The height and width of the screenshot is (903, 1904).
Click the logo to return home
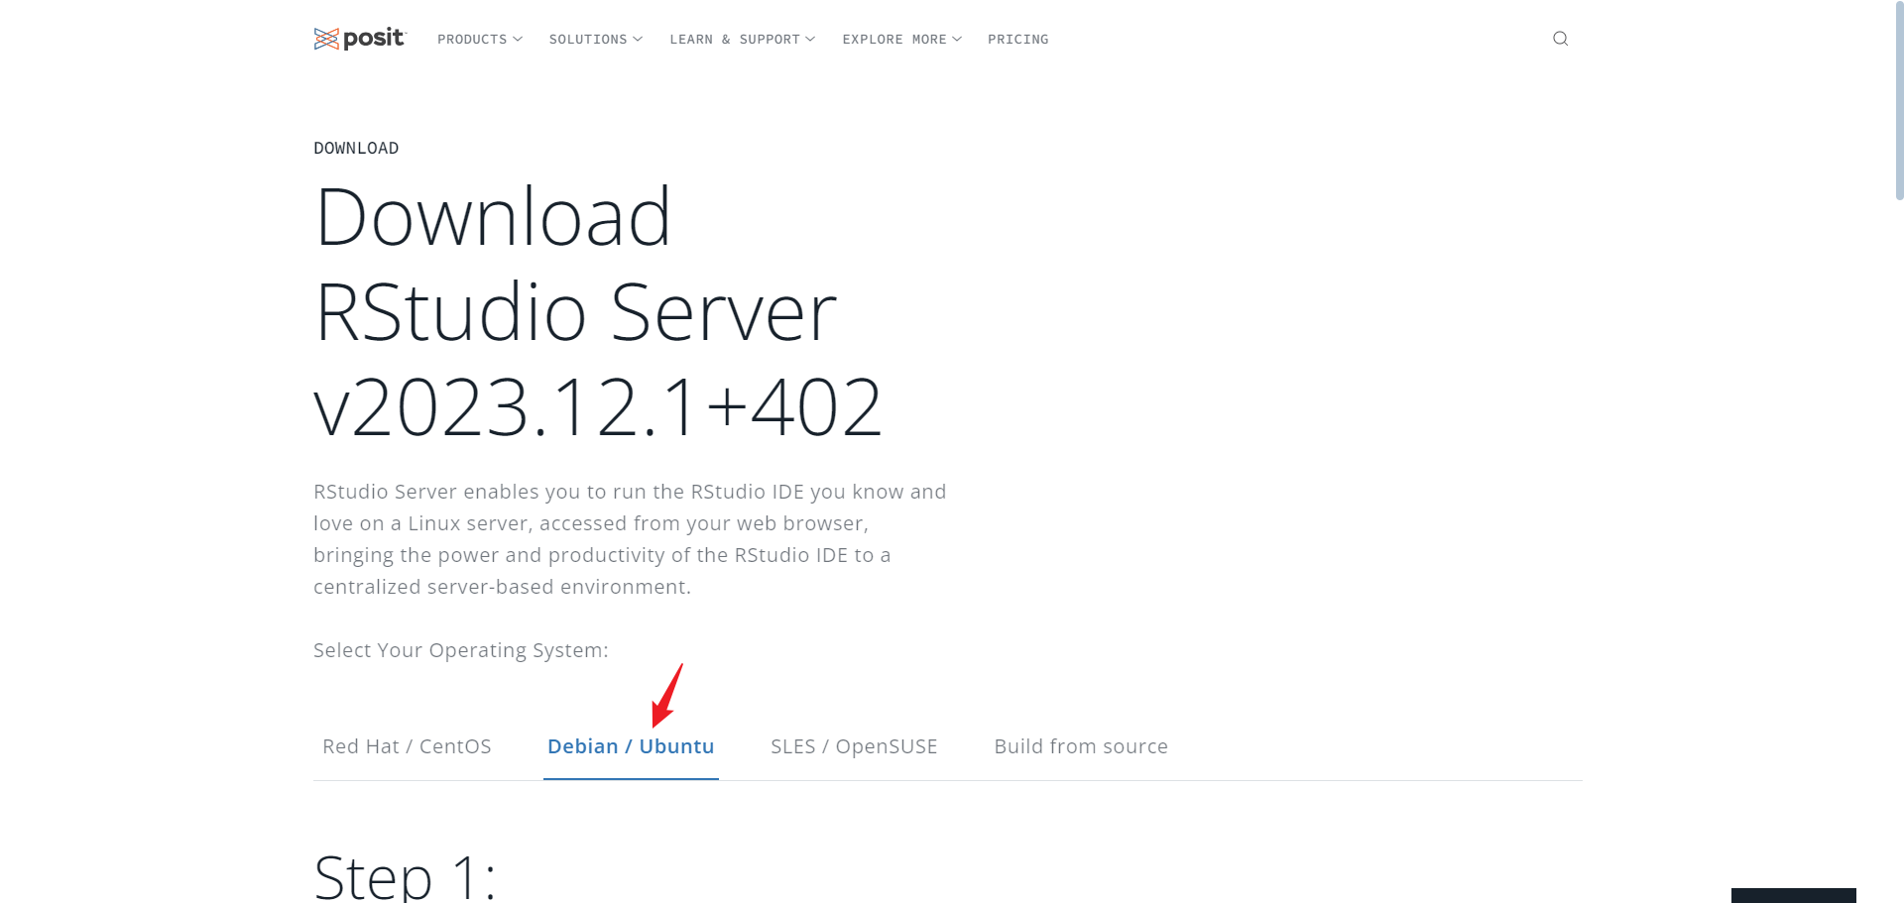pyautogui.click(x=359, y=39)
